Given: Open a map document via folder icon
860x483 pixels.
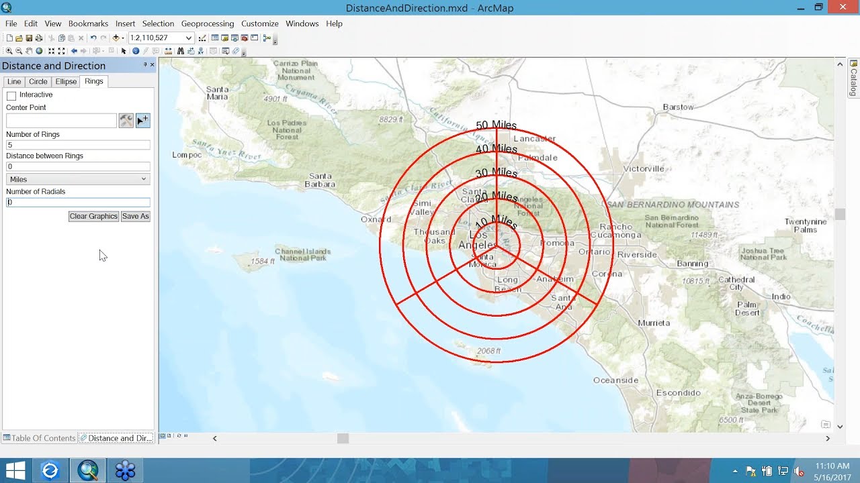Looking at the screenshot, I should pyautogui.click(x=19, y=38).
